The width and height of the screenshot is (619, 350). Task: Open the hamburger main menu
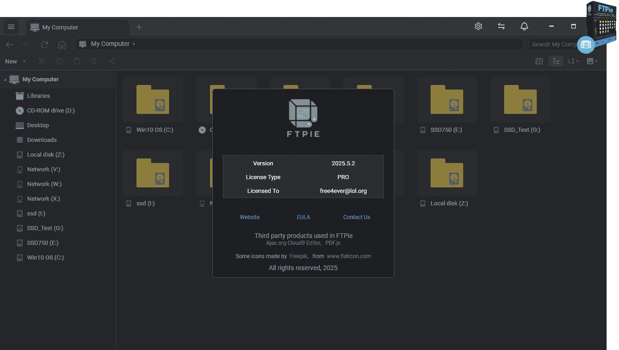11,27
